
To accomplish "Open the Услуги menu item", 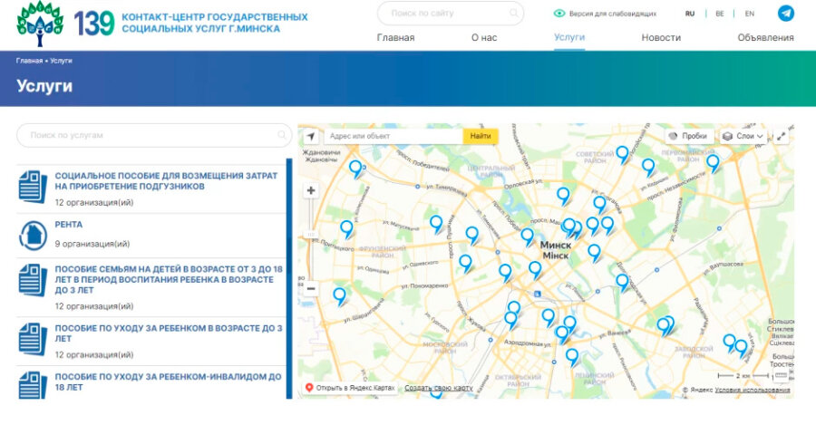I will pos(569,37).
